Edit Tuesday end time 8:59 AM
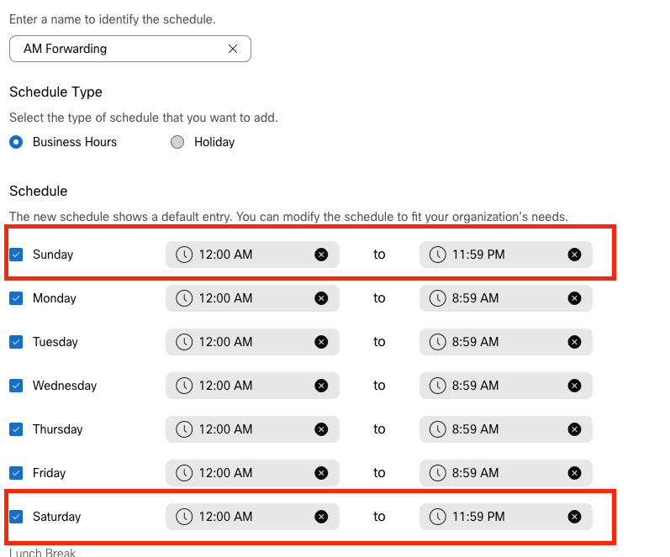The image size is (670, 557). (506, 342)
